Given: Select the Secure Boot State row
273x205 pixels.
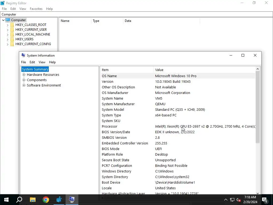Looking at the screenshot, I should pyautogui.click(x=178, y=160).
